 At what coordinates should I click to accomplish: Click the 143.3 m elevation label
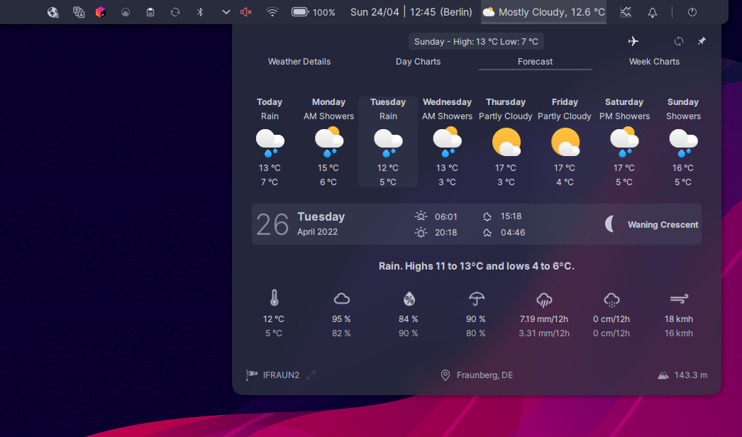[691, 375]
